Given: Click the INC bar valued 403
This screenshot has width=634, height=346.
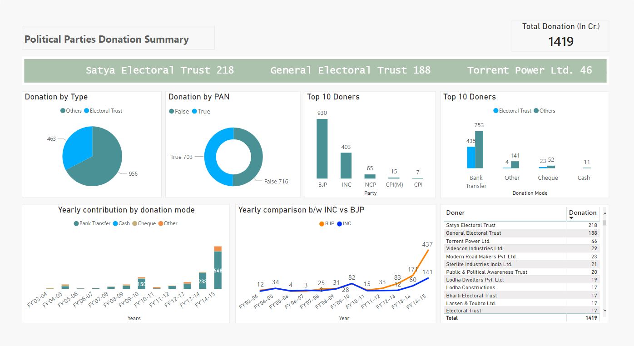Looking at the screenshot, I should pyautogui.click(x=346, y=165).
